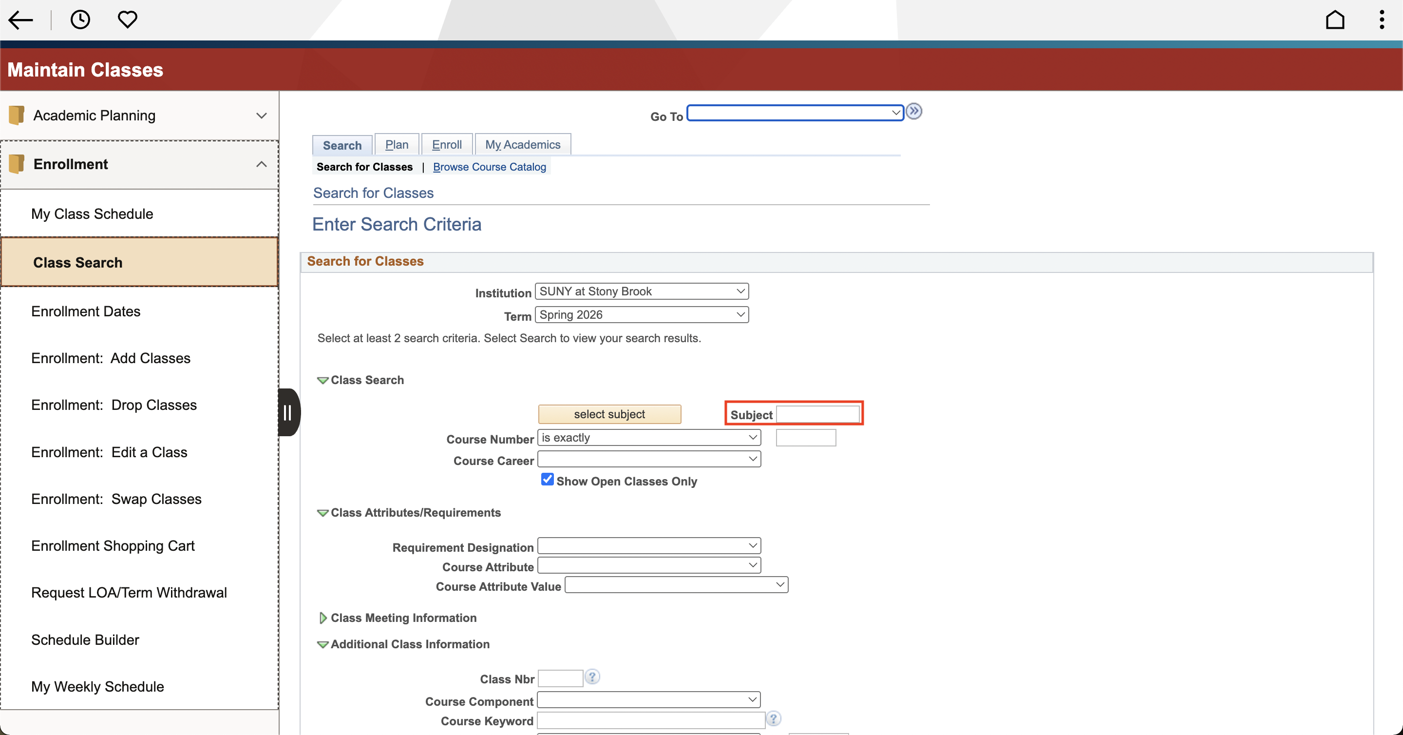Click the select subject button

[x=609, y=414]
